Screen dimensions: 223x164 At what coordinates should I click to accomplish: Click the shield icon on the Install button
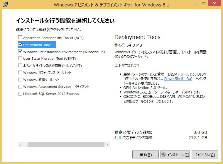click(164, 155)
